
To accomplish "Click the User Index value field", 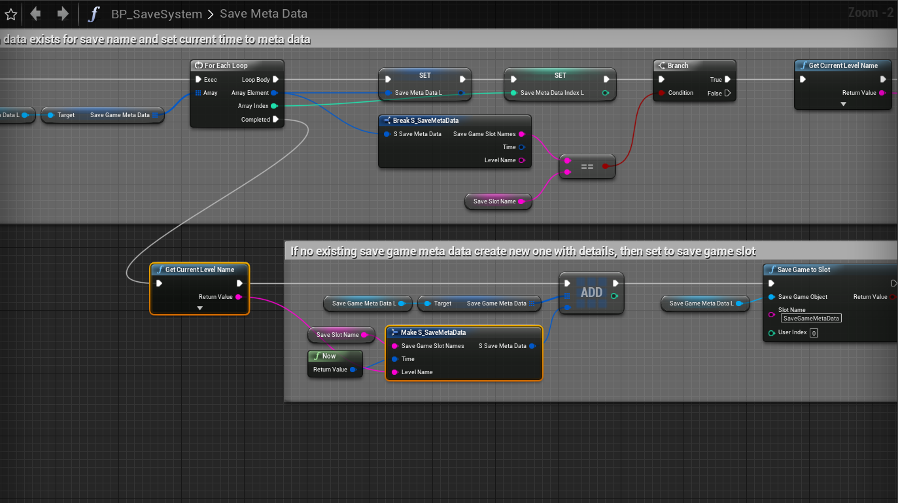I will [x=814, y=333].
